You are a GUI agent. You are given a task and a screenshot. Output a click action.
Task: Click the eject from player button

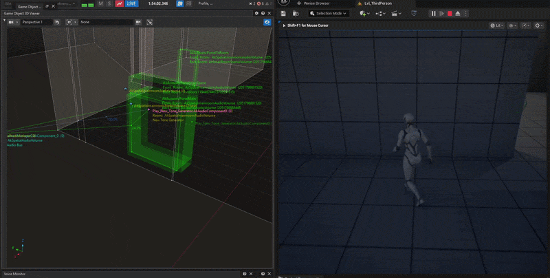coord(458,13)
